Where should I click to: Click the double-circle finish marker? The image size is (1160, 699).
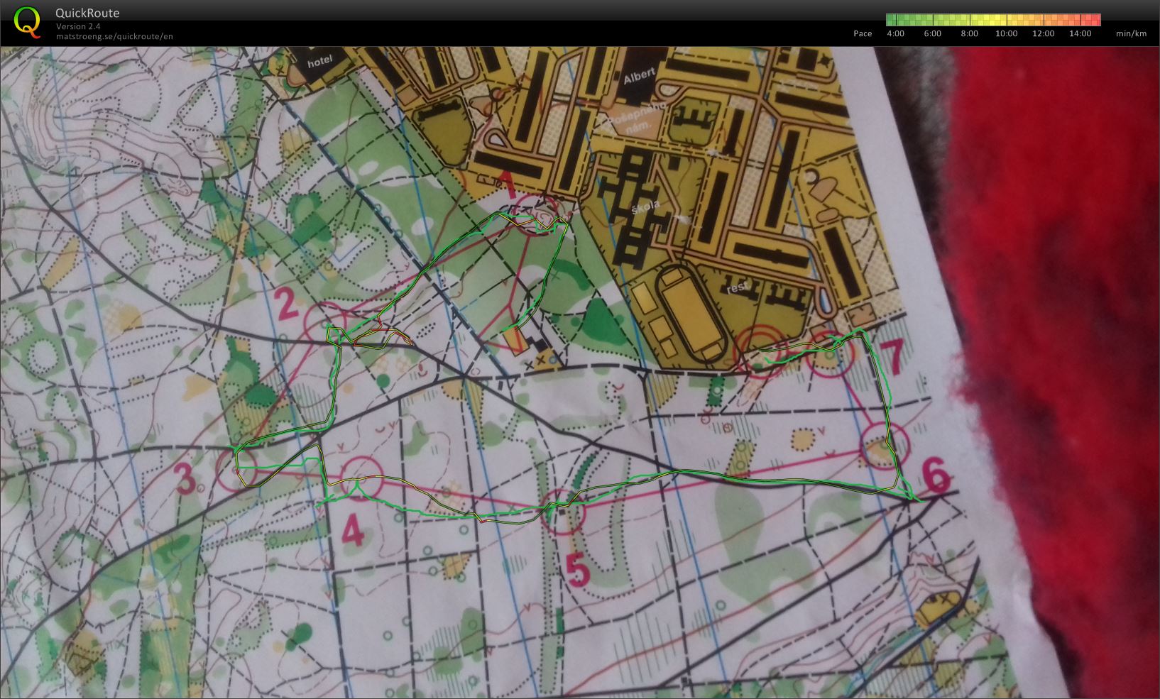760,350
